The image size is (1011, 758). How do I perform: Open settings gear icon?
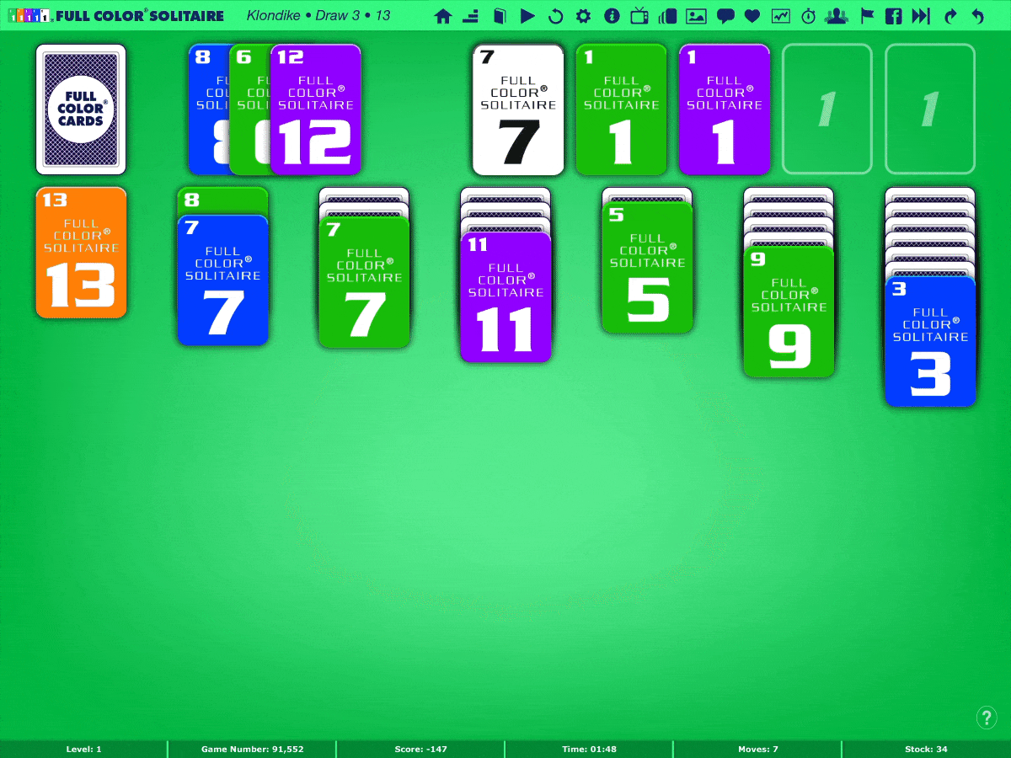pyautogui.click(x=583, y=16)
